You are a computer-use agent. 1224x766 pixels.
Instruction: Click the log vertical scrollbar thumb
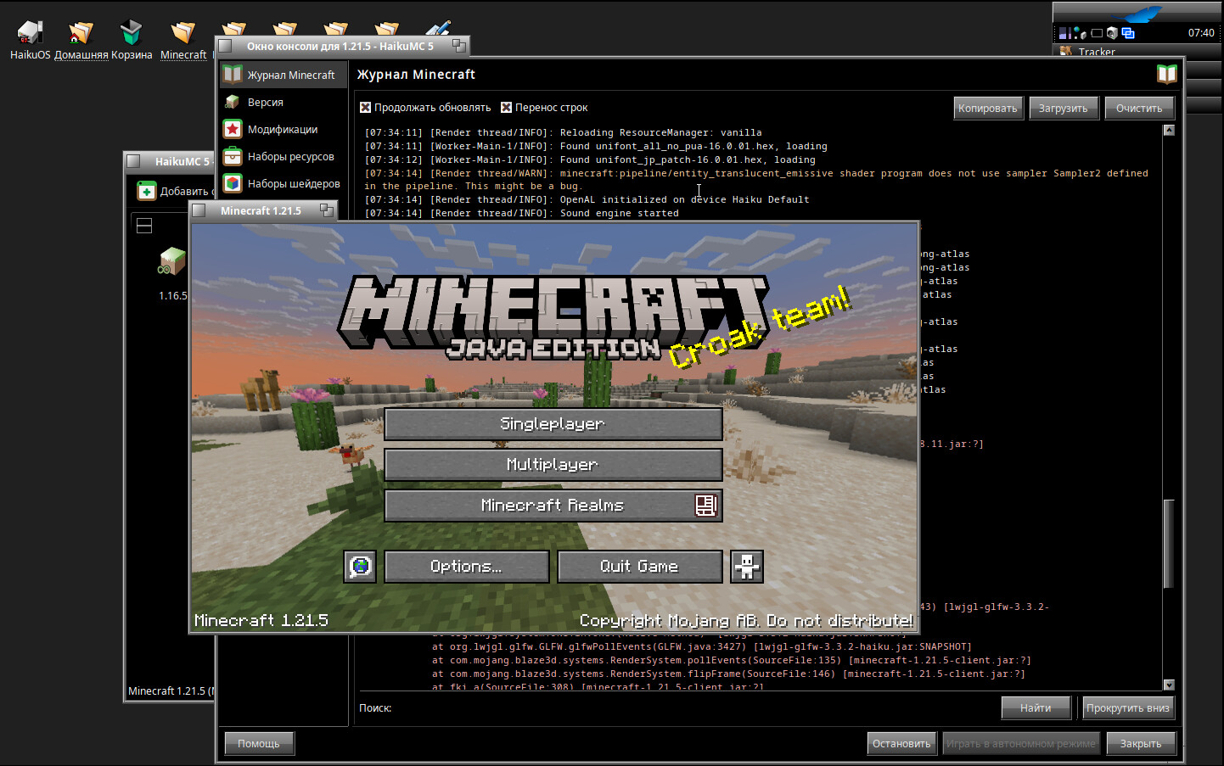click(1169, 543)
